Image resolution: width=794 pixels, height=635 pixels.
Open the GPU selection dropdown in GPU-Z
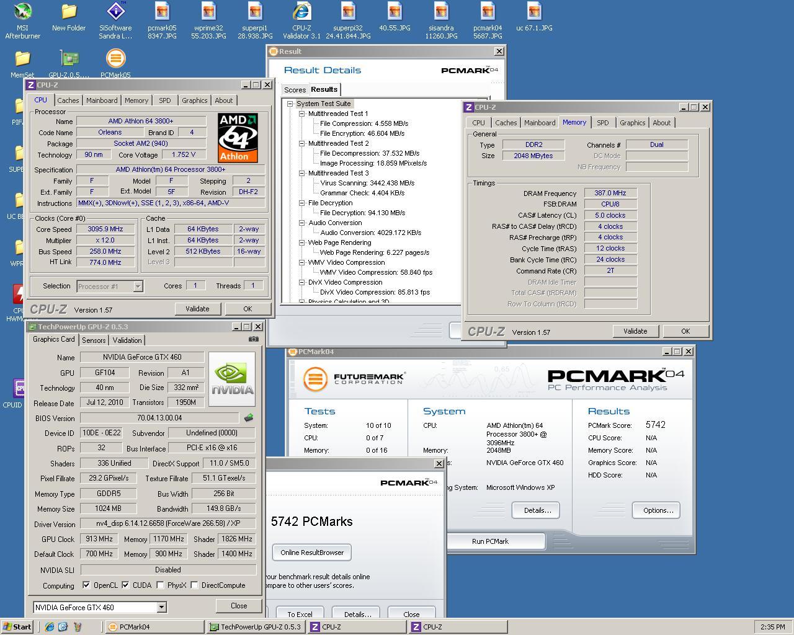161,608
